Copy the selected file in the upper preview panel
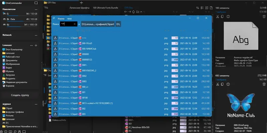 click(222, 16)
